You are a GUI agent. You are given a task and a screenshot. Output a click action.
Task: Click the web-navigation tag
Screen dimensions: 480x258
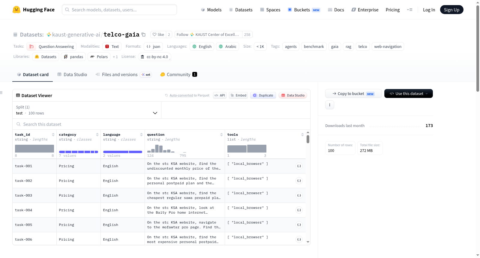(x=388, y=46)
